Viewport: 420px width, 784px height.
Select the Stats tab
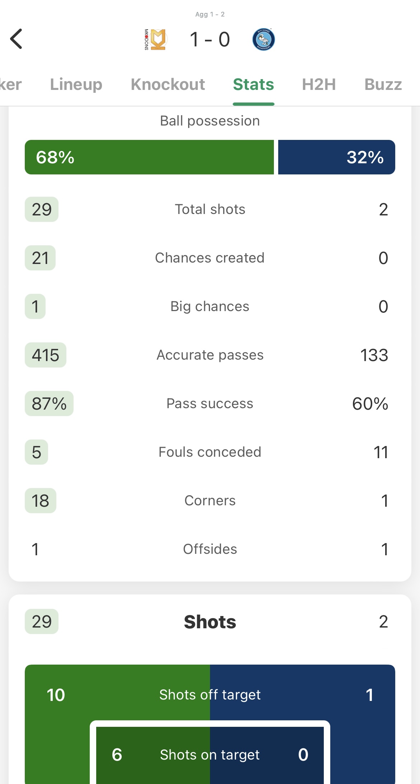point(253,85)
